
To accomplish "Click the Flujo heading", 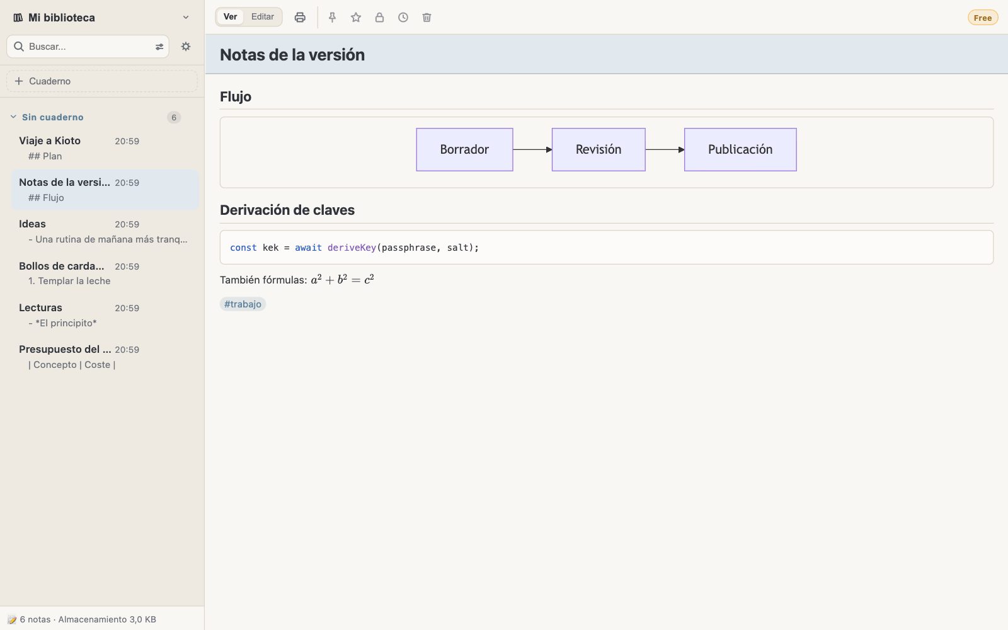I will (x=236, y=96).
